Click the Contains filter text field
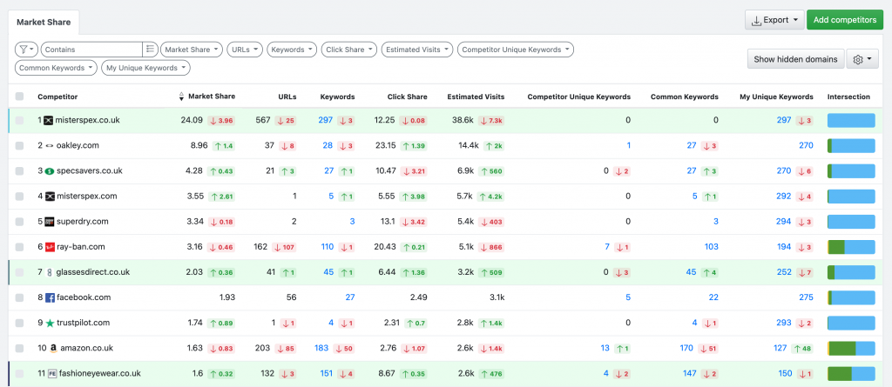Image resolution: width=892 pixels, height=387 pixels. coord(91,50)
